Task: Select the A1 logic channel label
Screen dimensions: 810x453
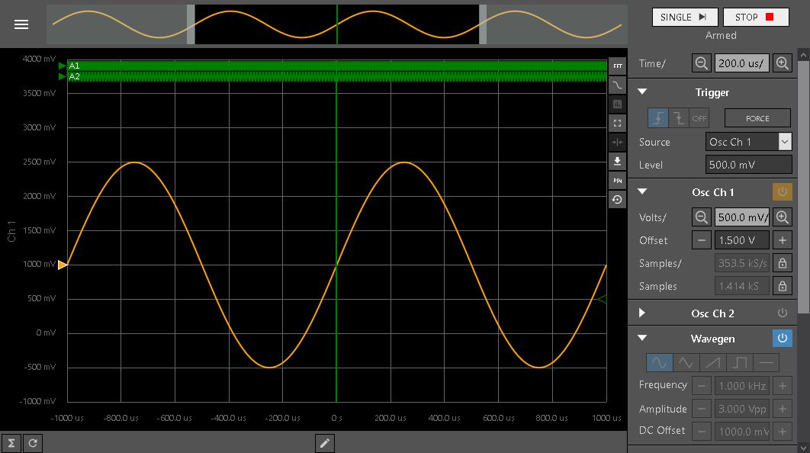Action: click(75, 66)
